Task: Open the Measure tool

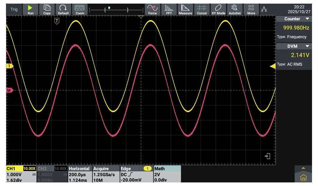Action: (185, 9)
